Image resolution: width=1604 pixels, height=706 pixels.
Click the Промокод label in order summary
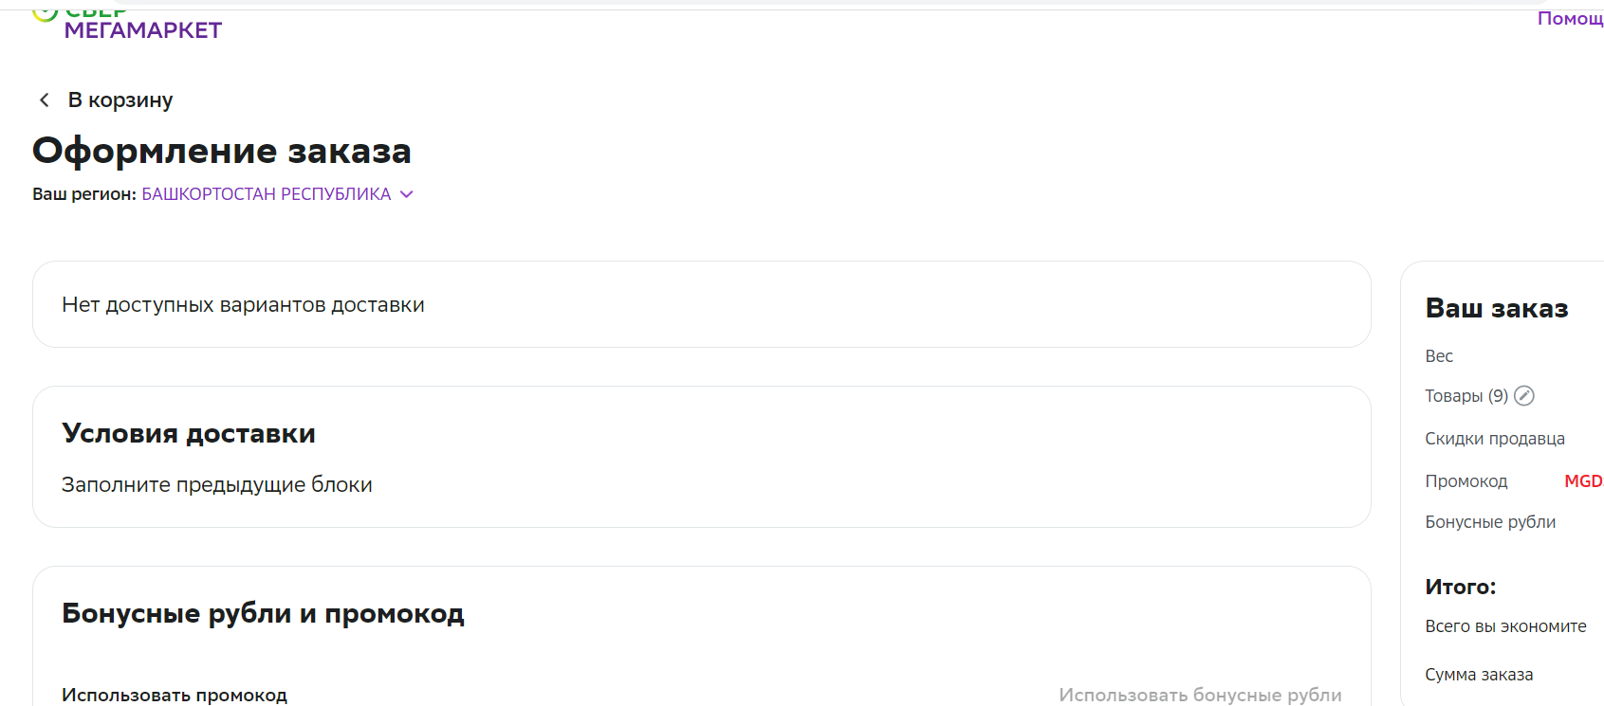point(1466,481)
